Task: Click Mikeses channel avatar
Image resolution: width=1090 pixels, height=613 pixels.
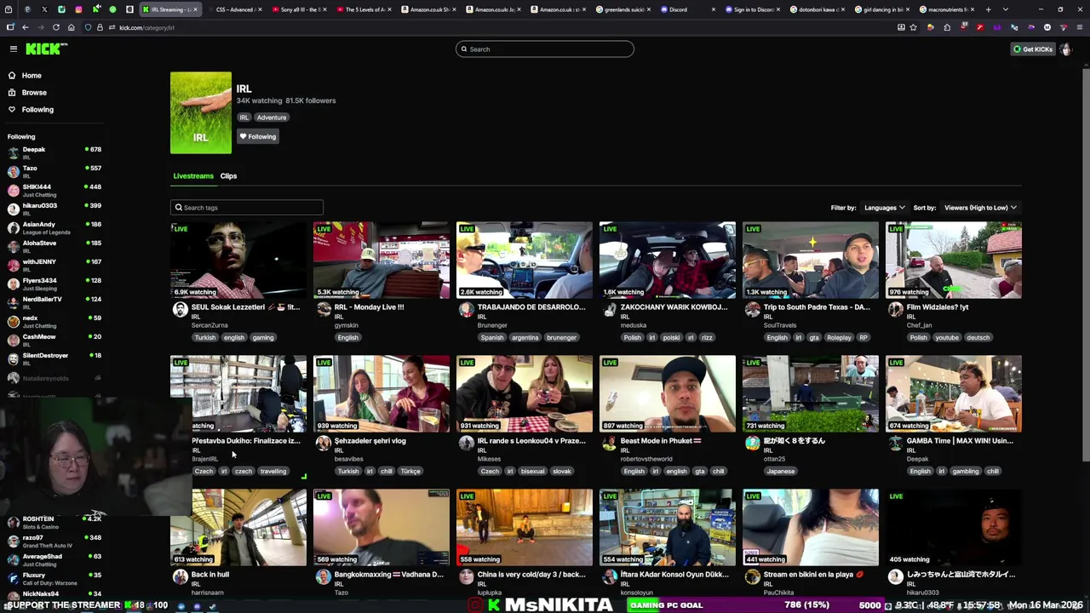Action: pyautogui.click(x=466, y=444)
